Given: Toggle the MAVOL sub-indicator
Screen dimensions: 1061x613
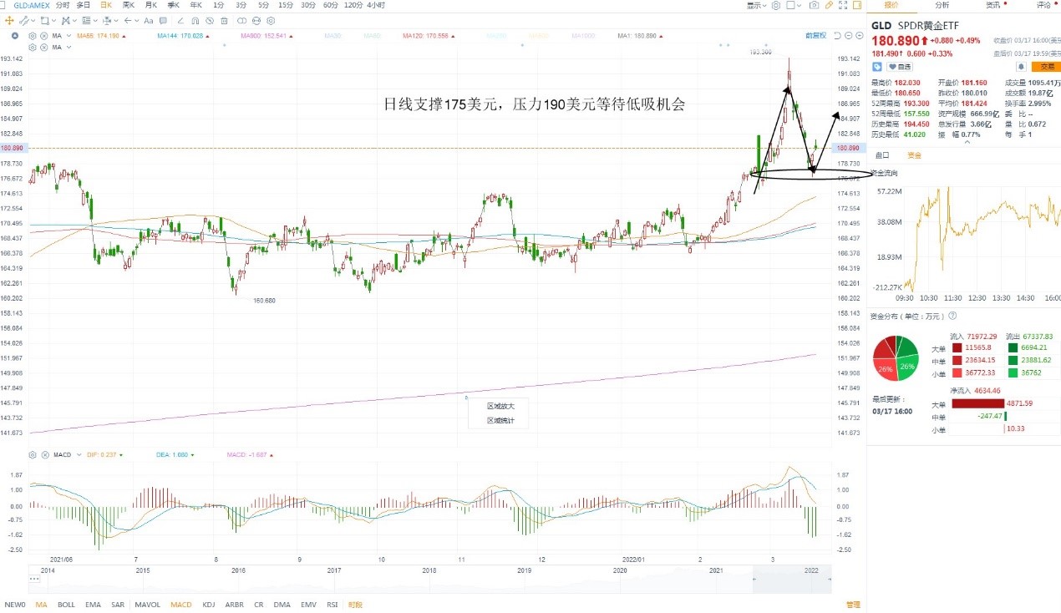Looking at the screenshot, I should (148, 605).
